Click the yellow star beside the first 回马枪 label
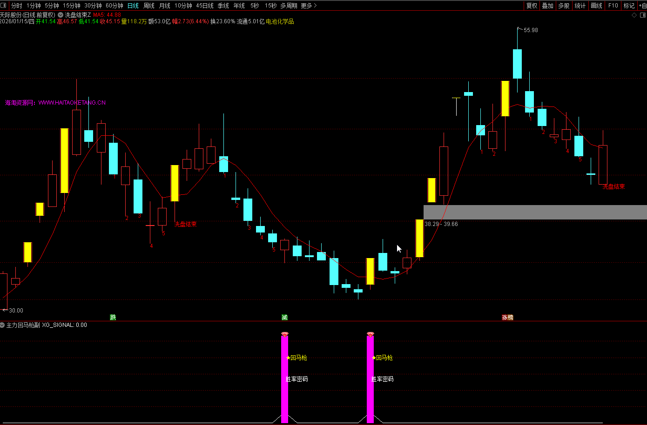The height and width of the screenshot is (425, 647). 288,358
